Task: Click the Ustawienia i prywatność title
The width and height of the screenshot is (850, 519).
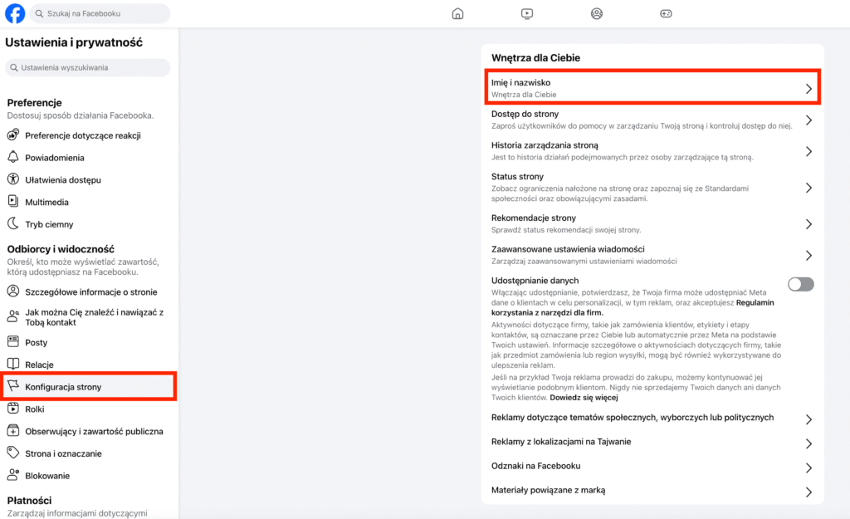Action: (74, 42)
